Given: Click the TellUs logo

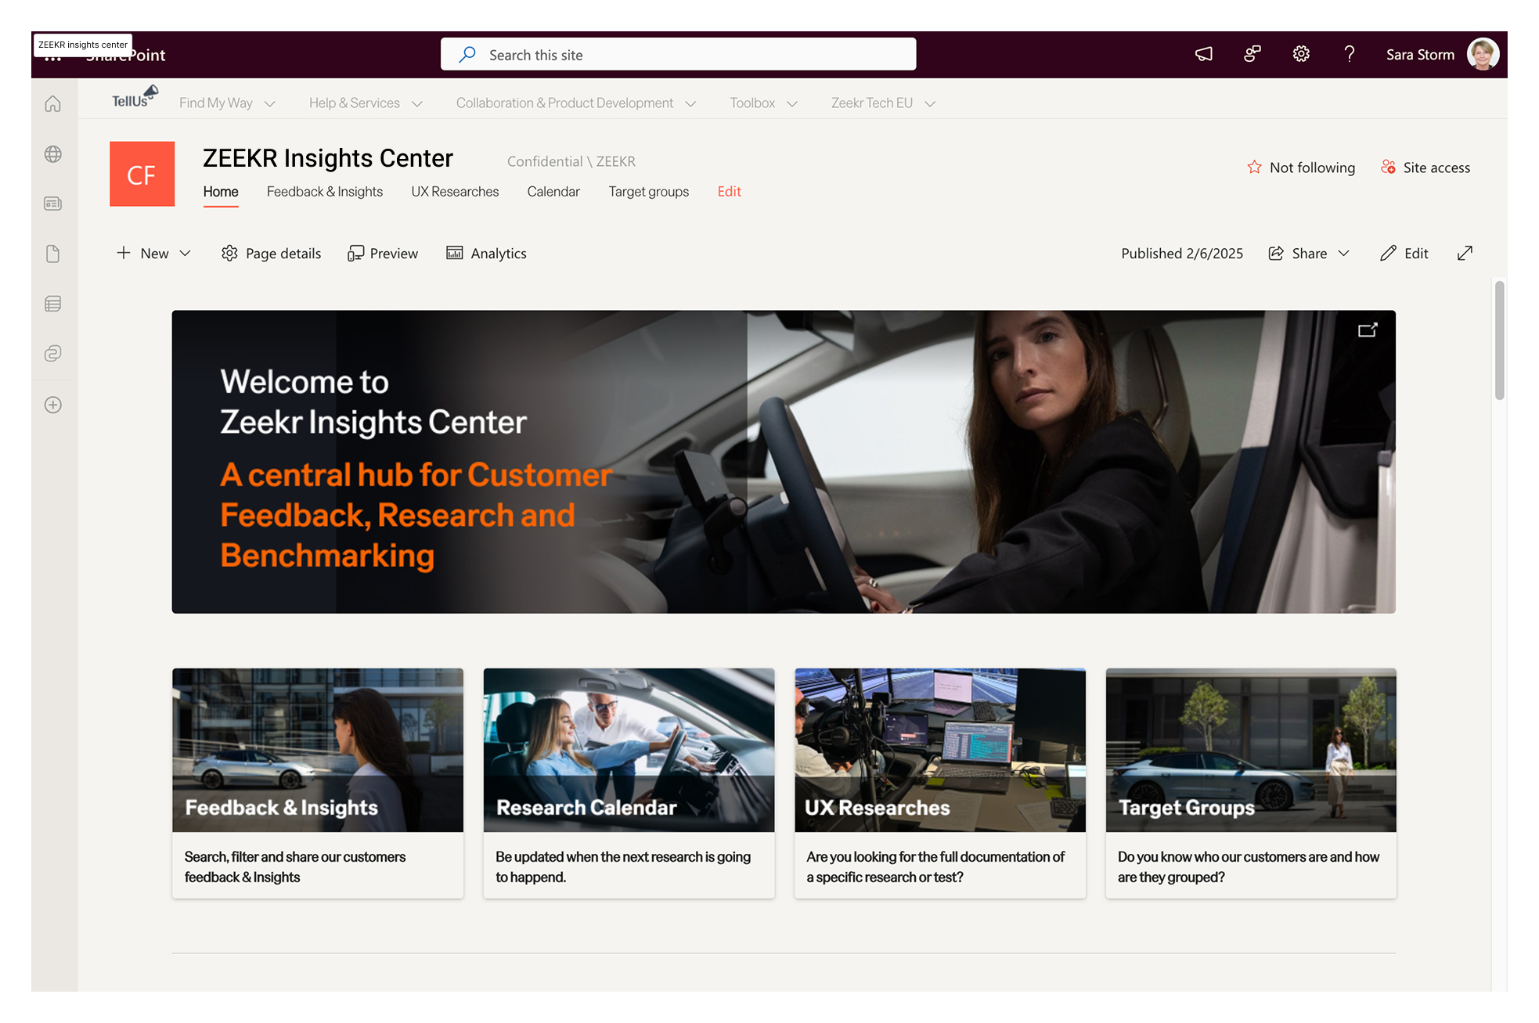Looking at the screenshot, I should click(135, 98).
